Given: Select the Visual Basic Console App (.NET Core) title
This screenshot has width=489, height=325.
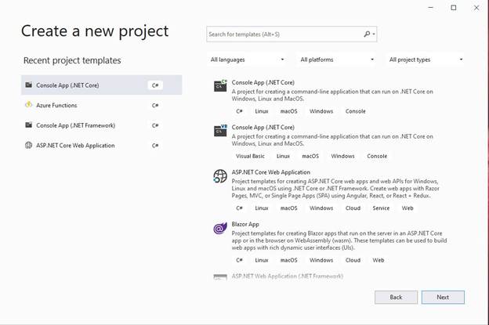Looking at the screenshot, I should click(x=263, y=128).
